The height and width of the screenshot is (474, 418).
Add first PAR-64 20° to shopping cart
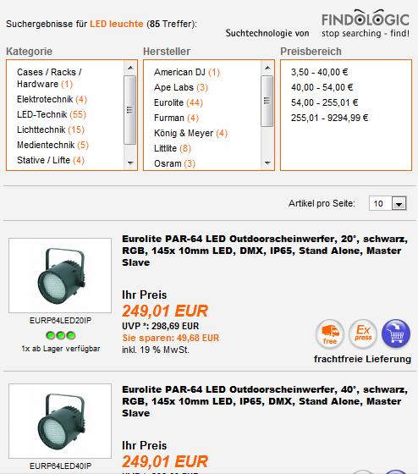pyautogui.click(x=396, y=334)
